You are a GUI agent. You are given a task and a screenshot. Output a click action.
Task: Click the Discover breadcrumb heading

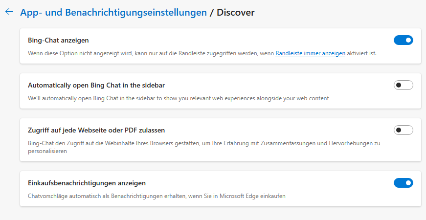[236, 13]
